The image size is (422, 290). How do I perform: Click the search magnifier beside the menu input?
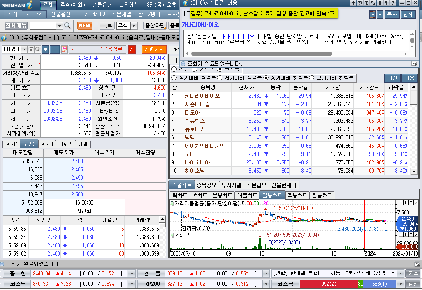pyautogui.click(x=67, y=26)
